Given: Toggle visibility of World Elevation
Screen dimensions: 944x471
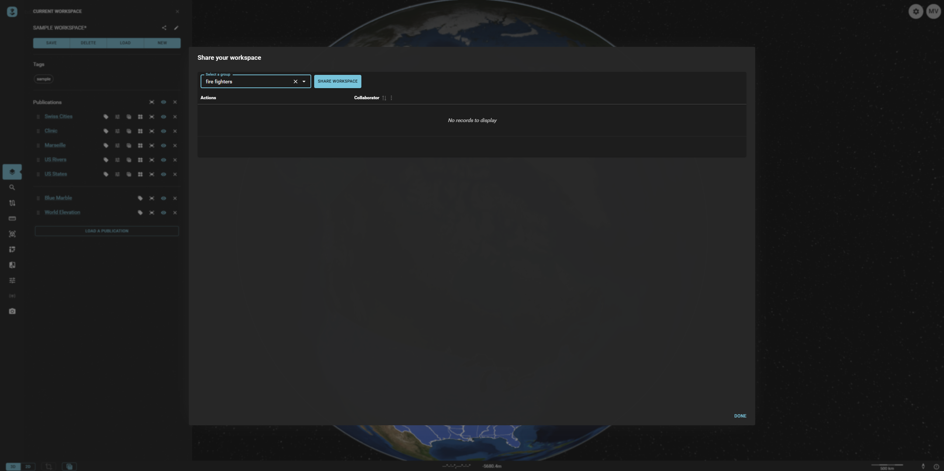Looking at the screenshot, I should pyautogui.click(x=164, y=212).
